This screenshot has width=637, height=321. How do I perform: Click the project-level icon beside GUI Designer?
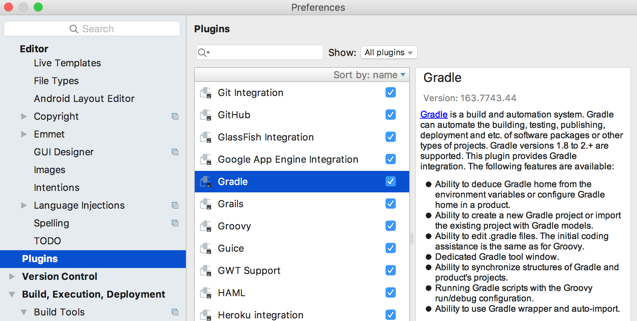175,152
